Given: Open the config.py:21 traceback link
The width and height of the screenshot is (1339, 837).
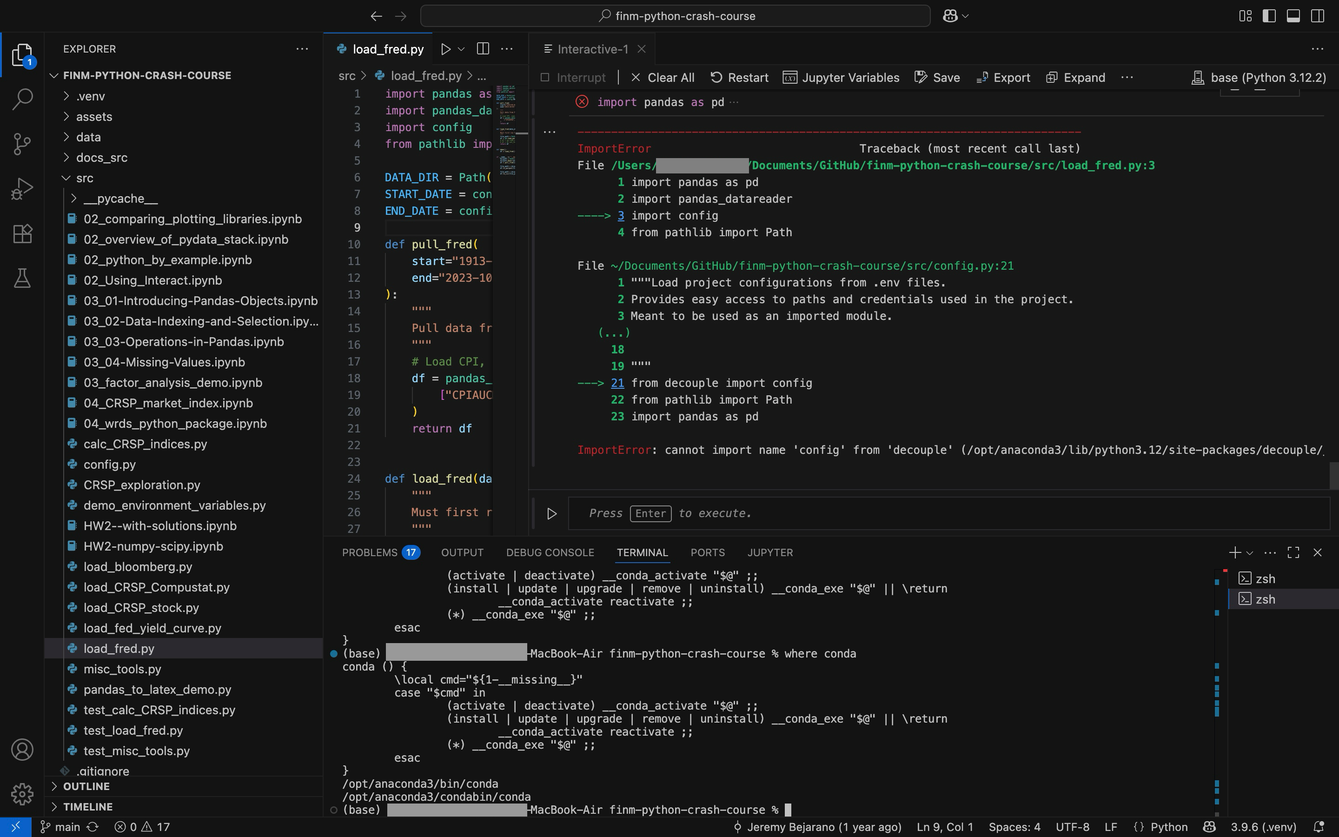Looking at the screenshot, I should pos(812,266).
